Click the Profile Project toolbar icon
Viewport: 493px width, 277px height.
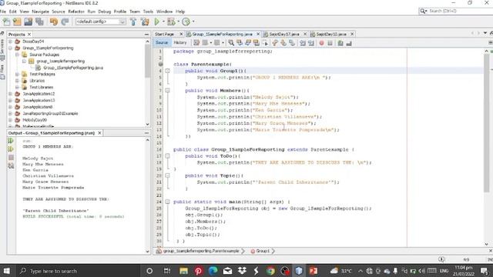point(186,22)
